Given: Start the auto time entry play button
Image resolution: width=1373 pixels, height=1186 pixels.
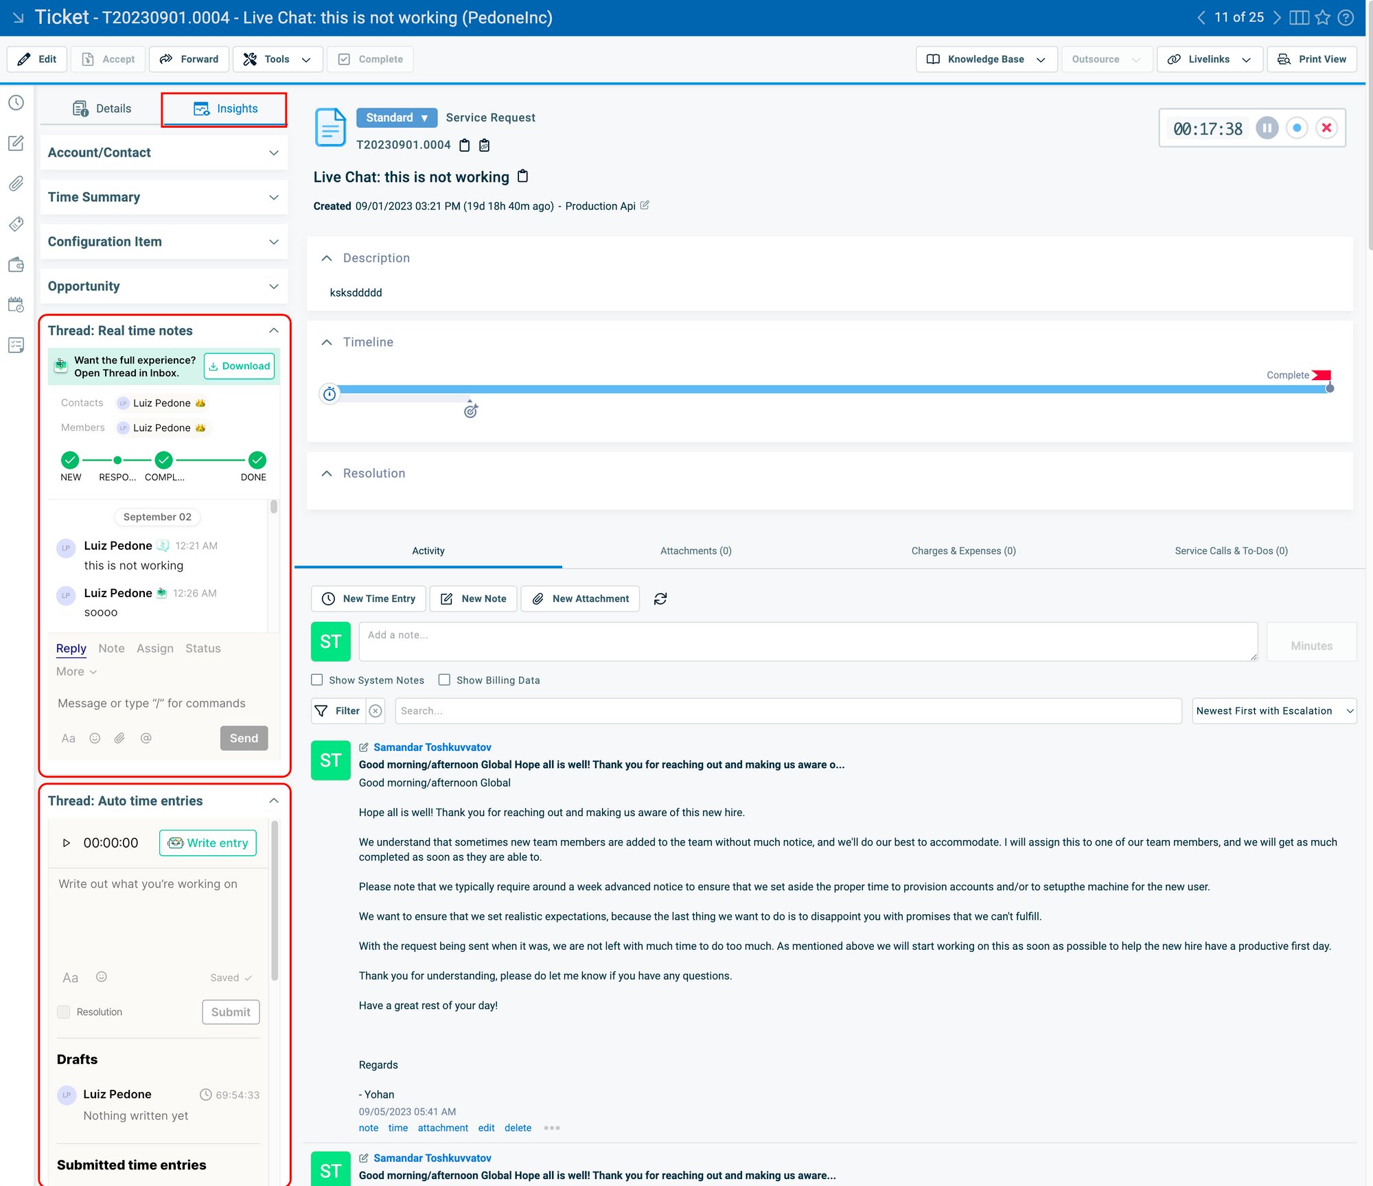Looking at the screenshot, I should click(x=67, y=843).
